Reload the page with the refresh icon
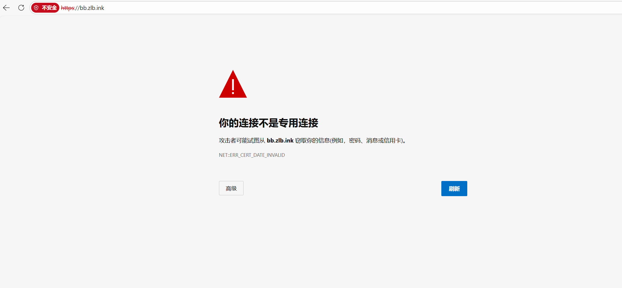 (21, 8)
